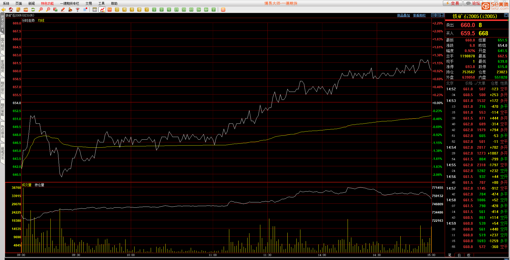
Task: Switch to the 权 tab below trade list
Action: [x=469, y=255]
